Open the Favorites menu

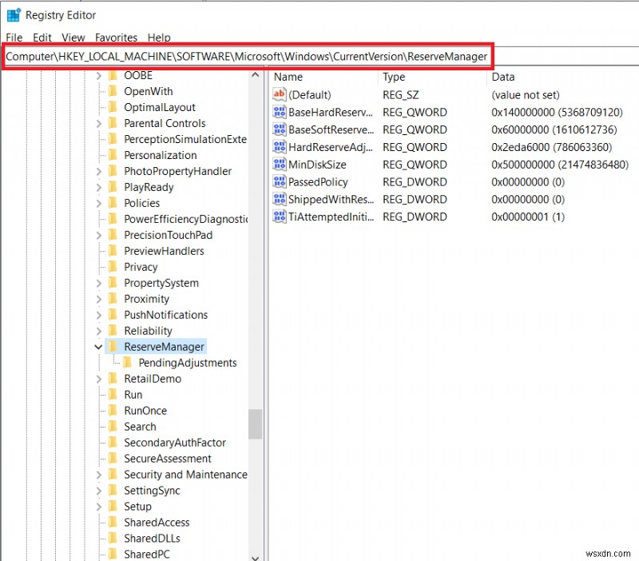click(116, 37)
